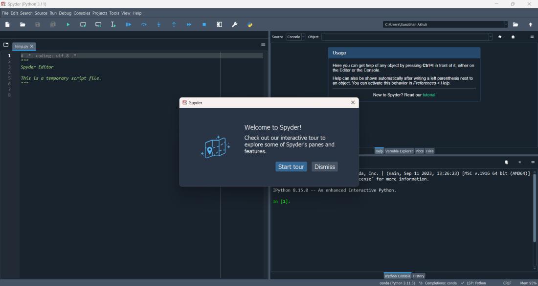Switch to the Files tab

click(429, 151)
